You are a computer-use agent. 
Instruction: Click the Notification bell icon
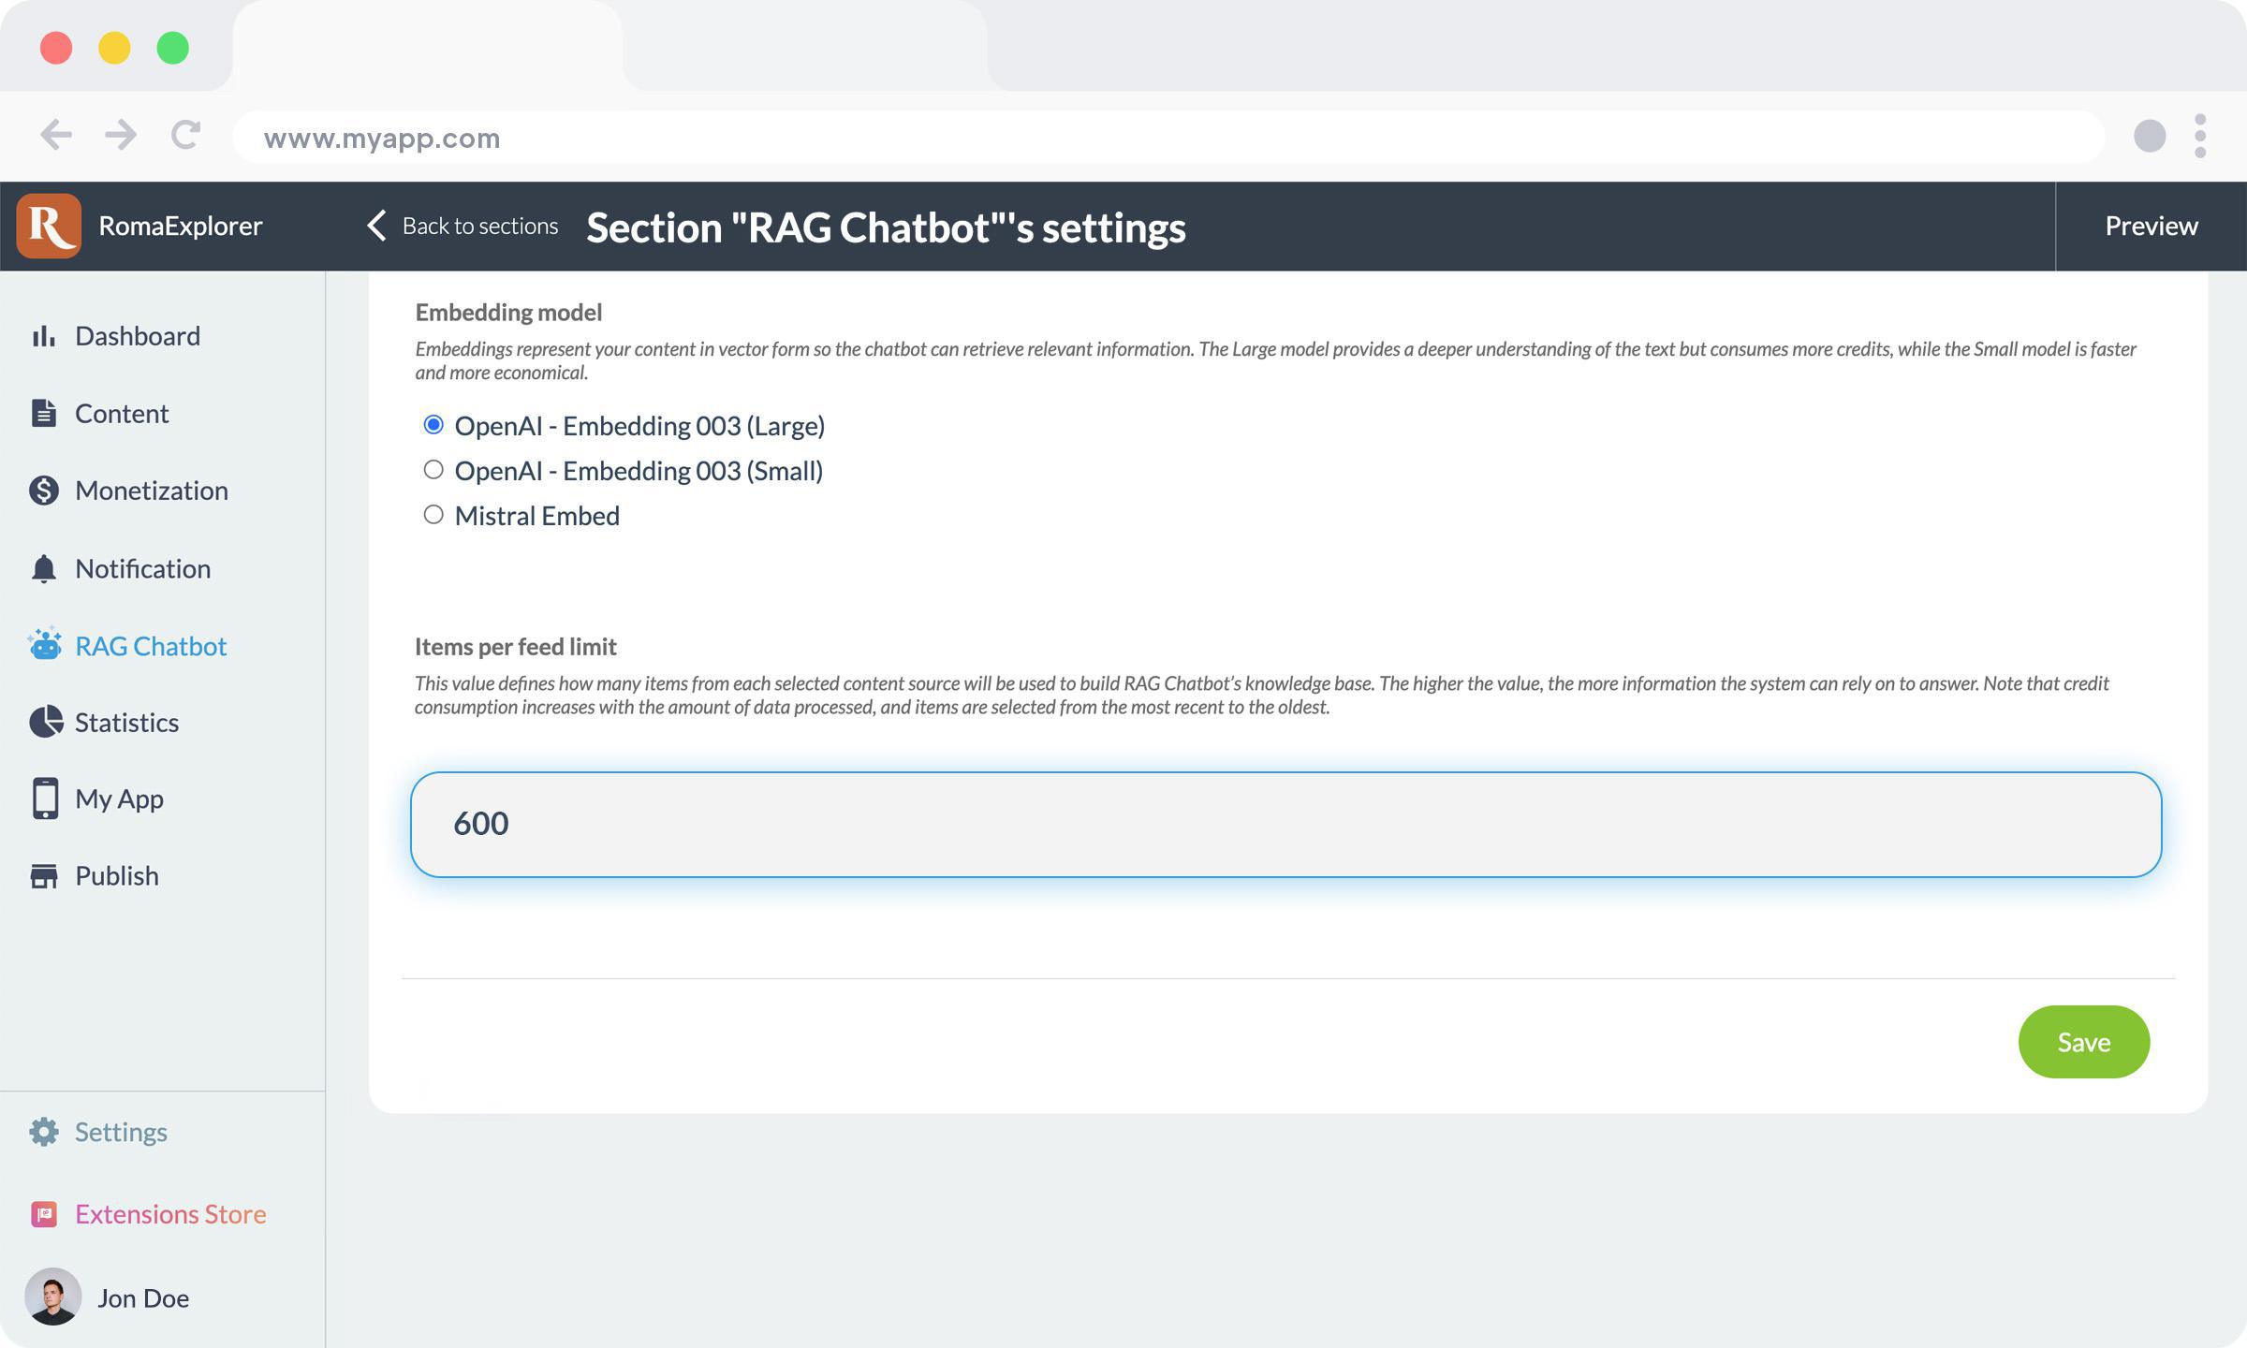(x=43, y=568)
